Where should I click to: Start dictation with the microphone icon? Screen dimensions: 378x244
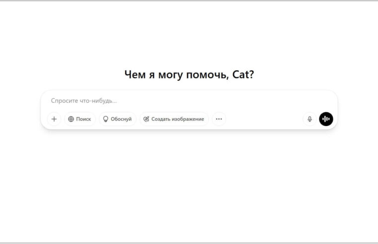coord(310,119)
